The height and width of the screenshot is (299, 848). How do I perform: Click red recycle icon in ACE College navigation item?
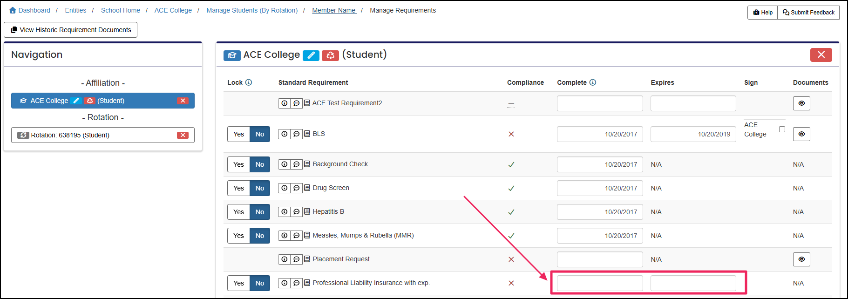click(90, 101)
